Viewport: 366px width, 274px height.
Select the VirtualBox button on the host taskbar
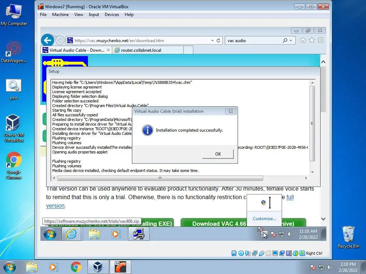pyautogui.click(x=98, y=267)
